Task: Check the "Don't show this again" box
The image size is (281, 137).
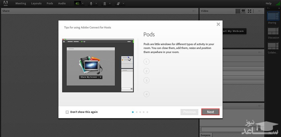Action: tap(67, 112)
